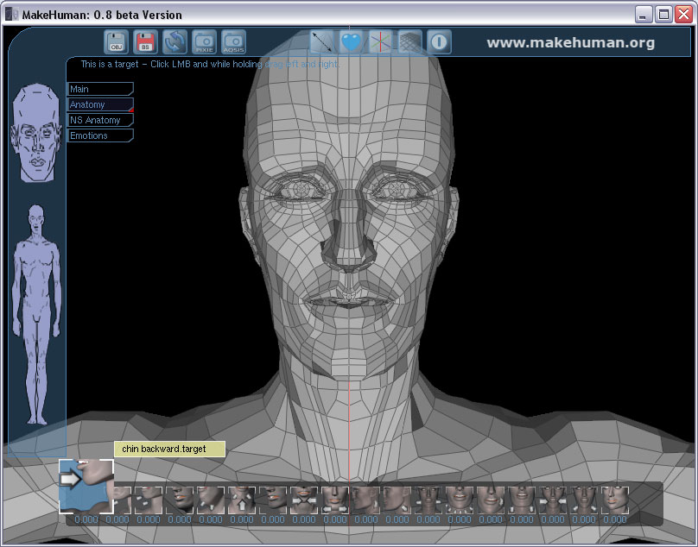Toggle the colored XYZ axes icon

[381, 41]
